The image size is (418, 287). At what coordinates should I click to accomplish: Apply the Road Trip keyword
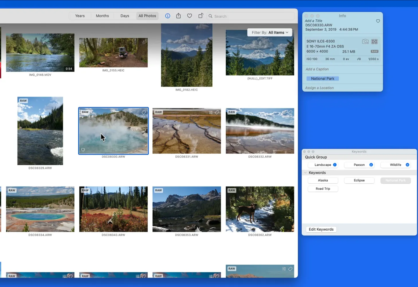coord(323,189)
